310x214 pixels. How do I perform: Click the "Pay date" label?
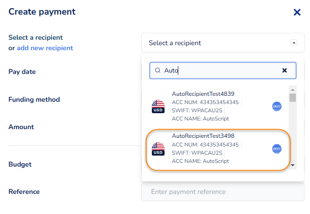coord(22,72)
